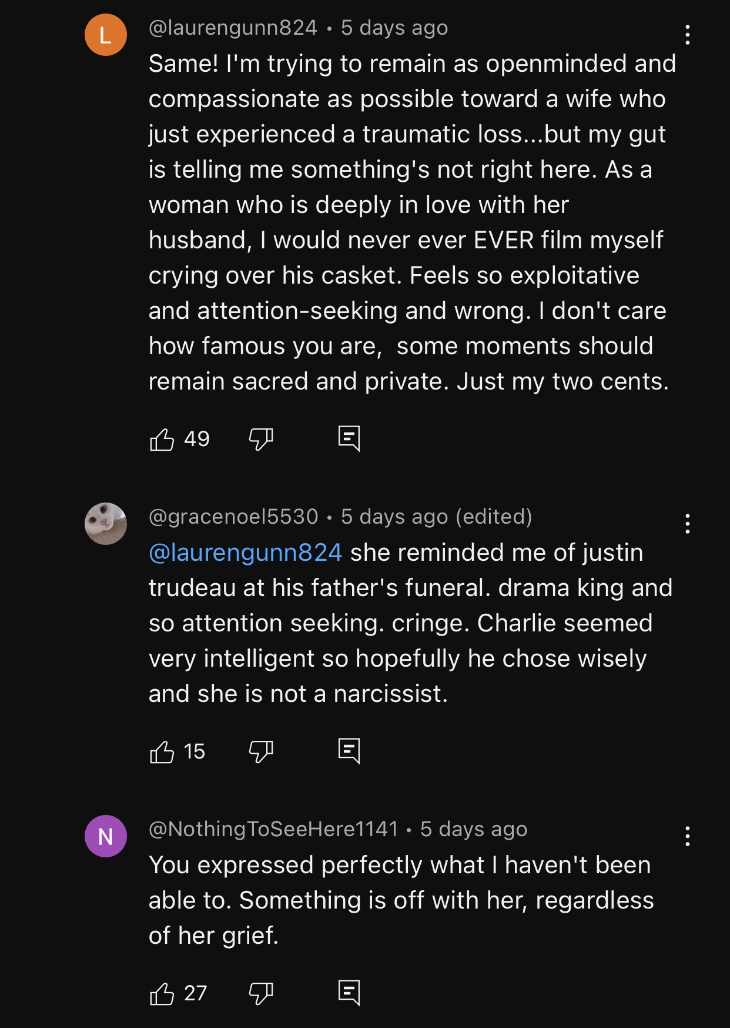
Task: Open the @NothingToSeeHere1141 username link
Action: click(273, 829)
